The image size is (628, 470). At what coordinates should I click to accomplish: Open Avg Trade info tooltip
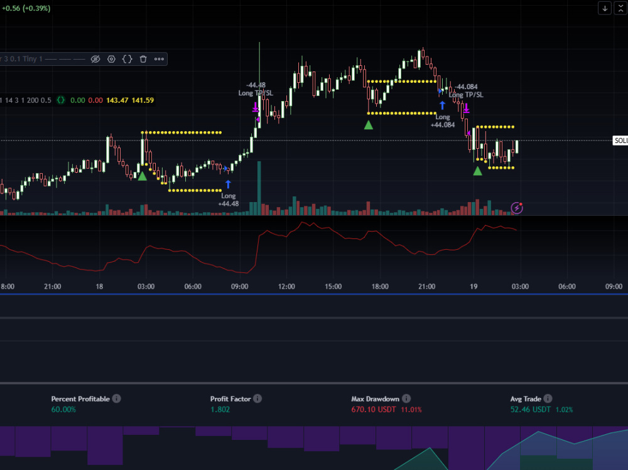pyautogui.click(x=548, y=398)
